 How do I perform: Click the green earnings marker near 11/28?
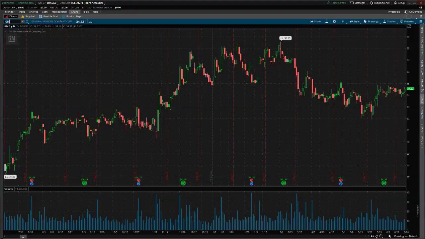click(183, 183)
